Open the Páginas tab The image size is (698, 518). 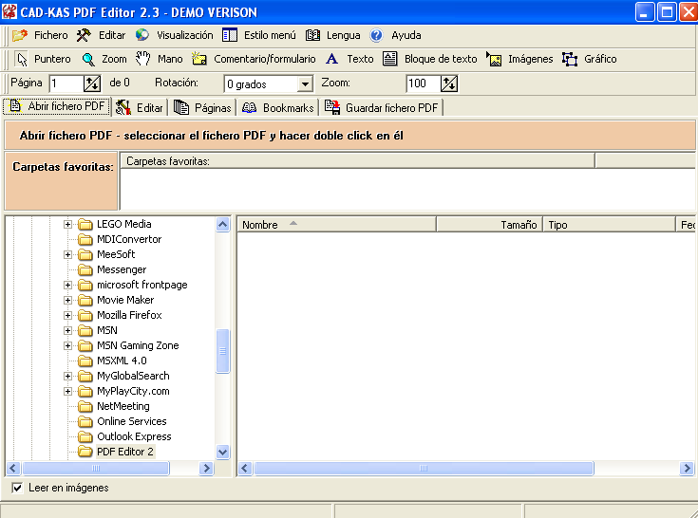(202, 107)
